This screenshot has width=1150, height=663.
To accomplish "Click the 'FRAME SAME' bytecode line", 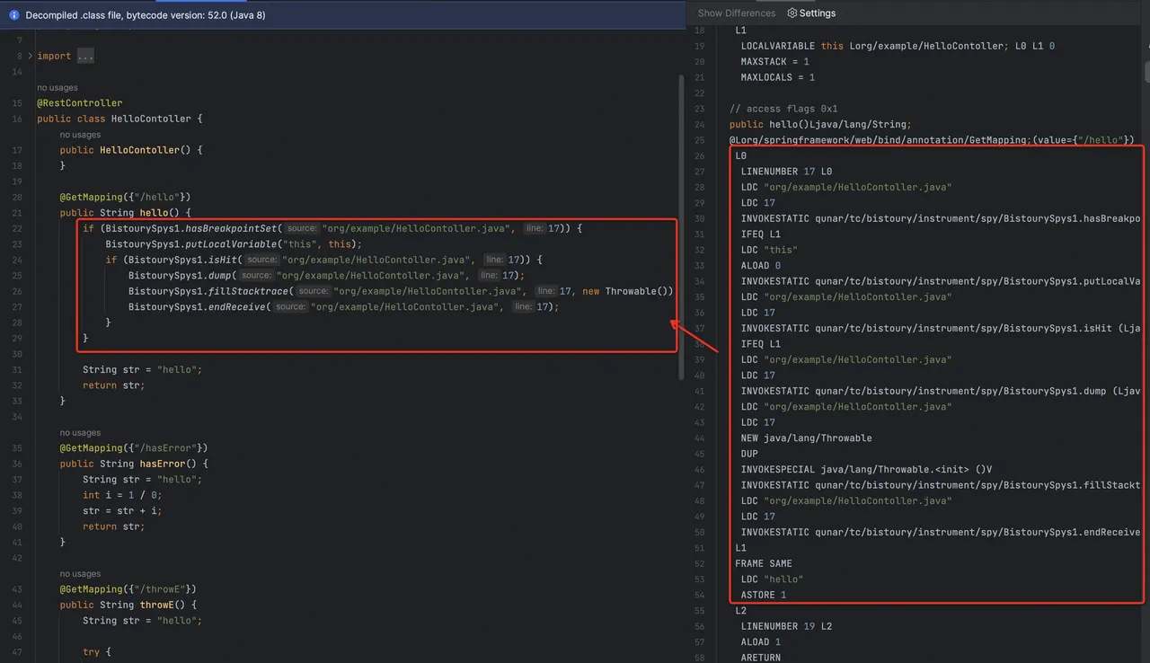I will coord(764,564).
